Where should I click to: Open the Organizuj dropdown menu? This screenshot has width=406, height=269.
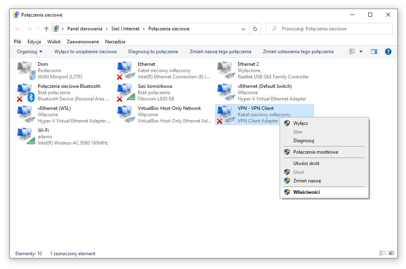(30, 52)
